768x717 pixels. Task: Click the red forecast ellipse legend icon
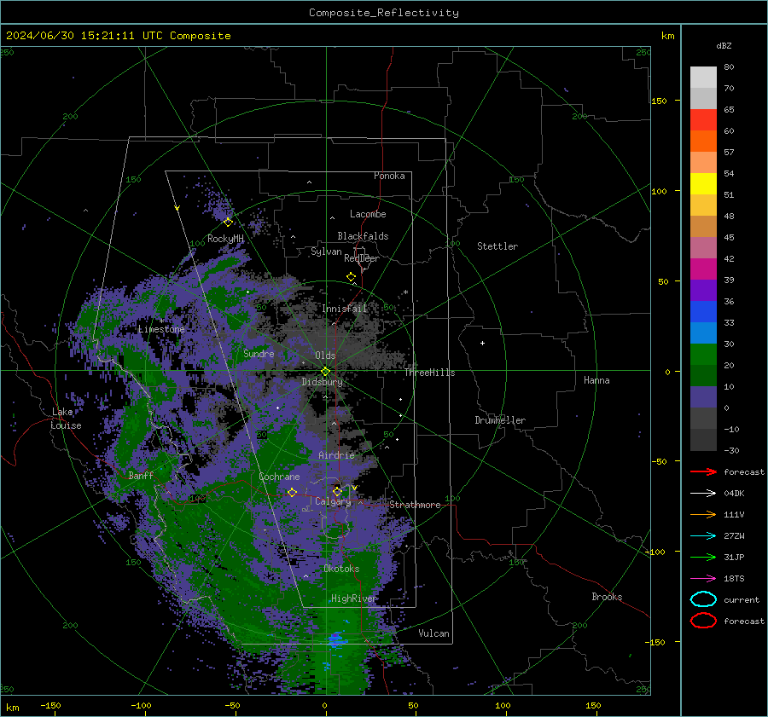click(x=703, y=621)
